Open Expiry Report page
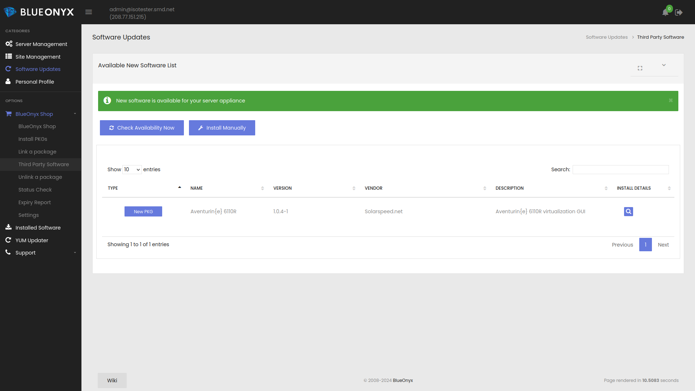Screen dimensions: 695x391 34,202
